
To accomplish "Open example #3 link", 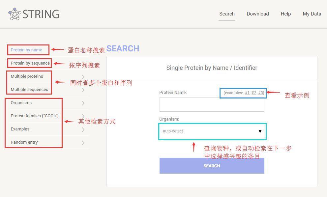I will point(261,93).
